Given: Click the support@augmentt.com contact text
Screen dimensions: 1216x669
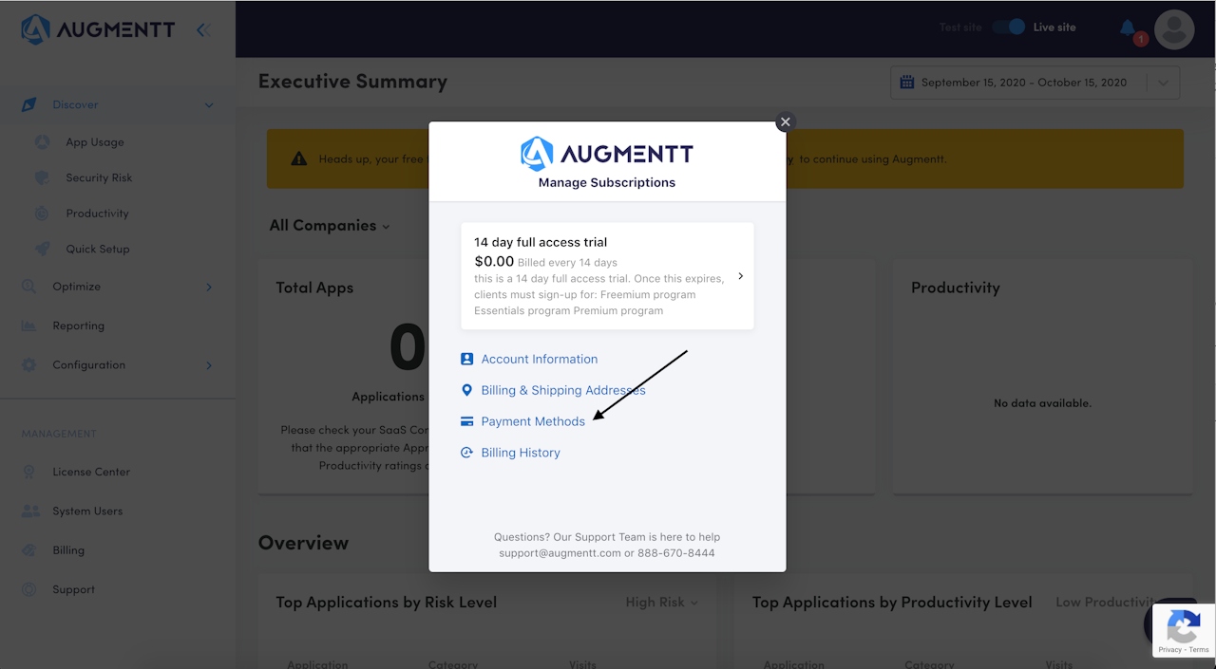Looking at the screenshot, I should click(560, 552).
